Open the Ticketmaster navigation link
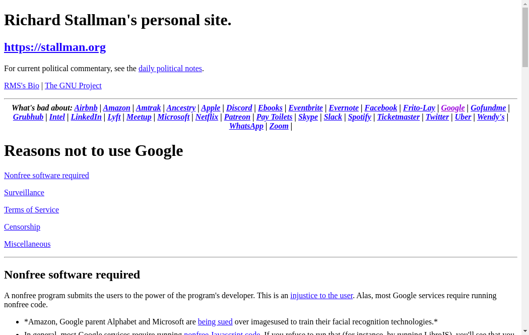This screenshot has height=335, width=529. [398, 117]
